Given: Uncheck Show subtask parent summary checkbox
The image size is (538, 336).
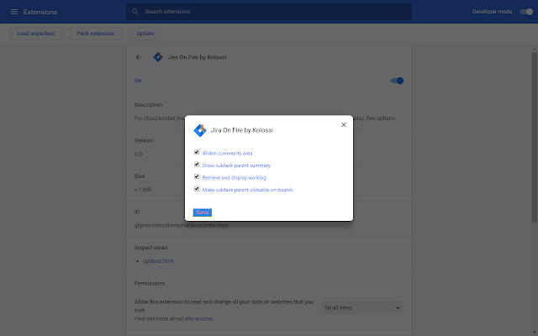Looking at the screenshot, I should [197, 165].
